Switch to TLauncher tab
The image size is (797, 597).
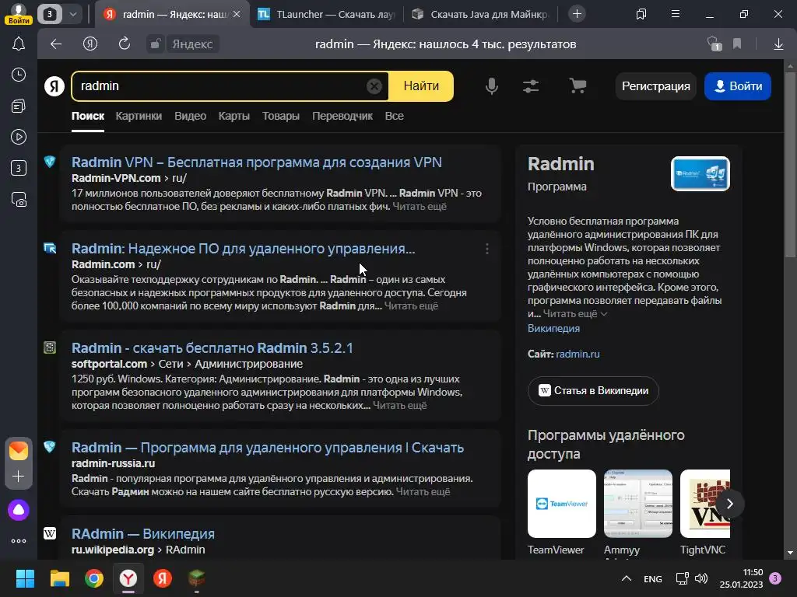point(326,14)
